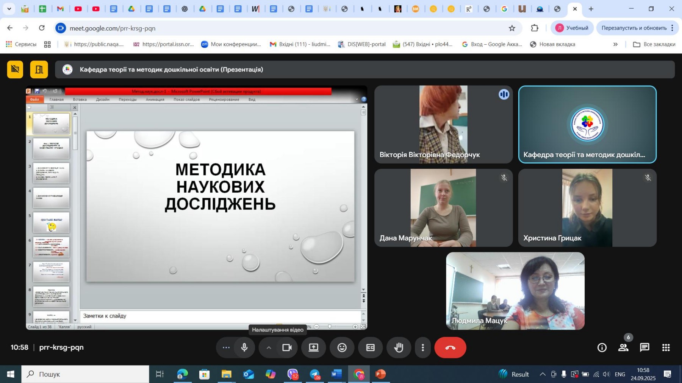This screenshot has width=682, height=383.
Task: Open the raise hand control
Action: click(399, 347)
